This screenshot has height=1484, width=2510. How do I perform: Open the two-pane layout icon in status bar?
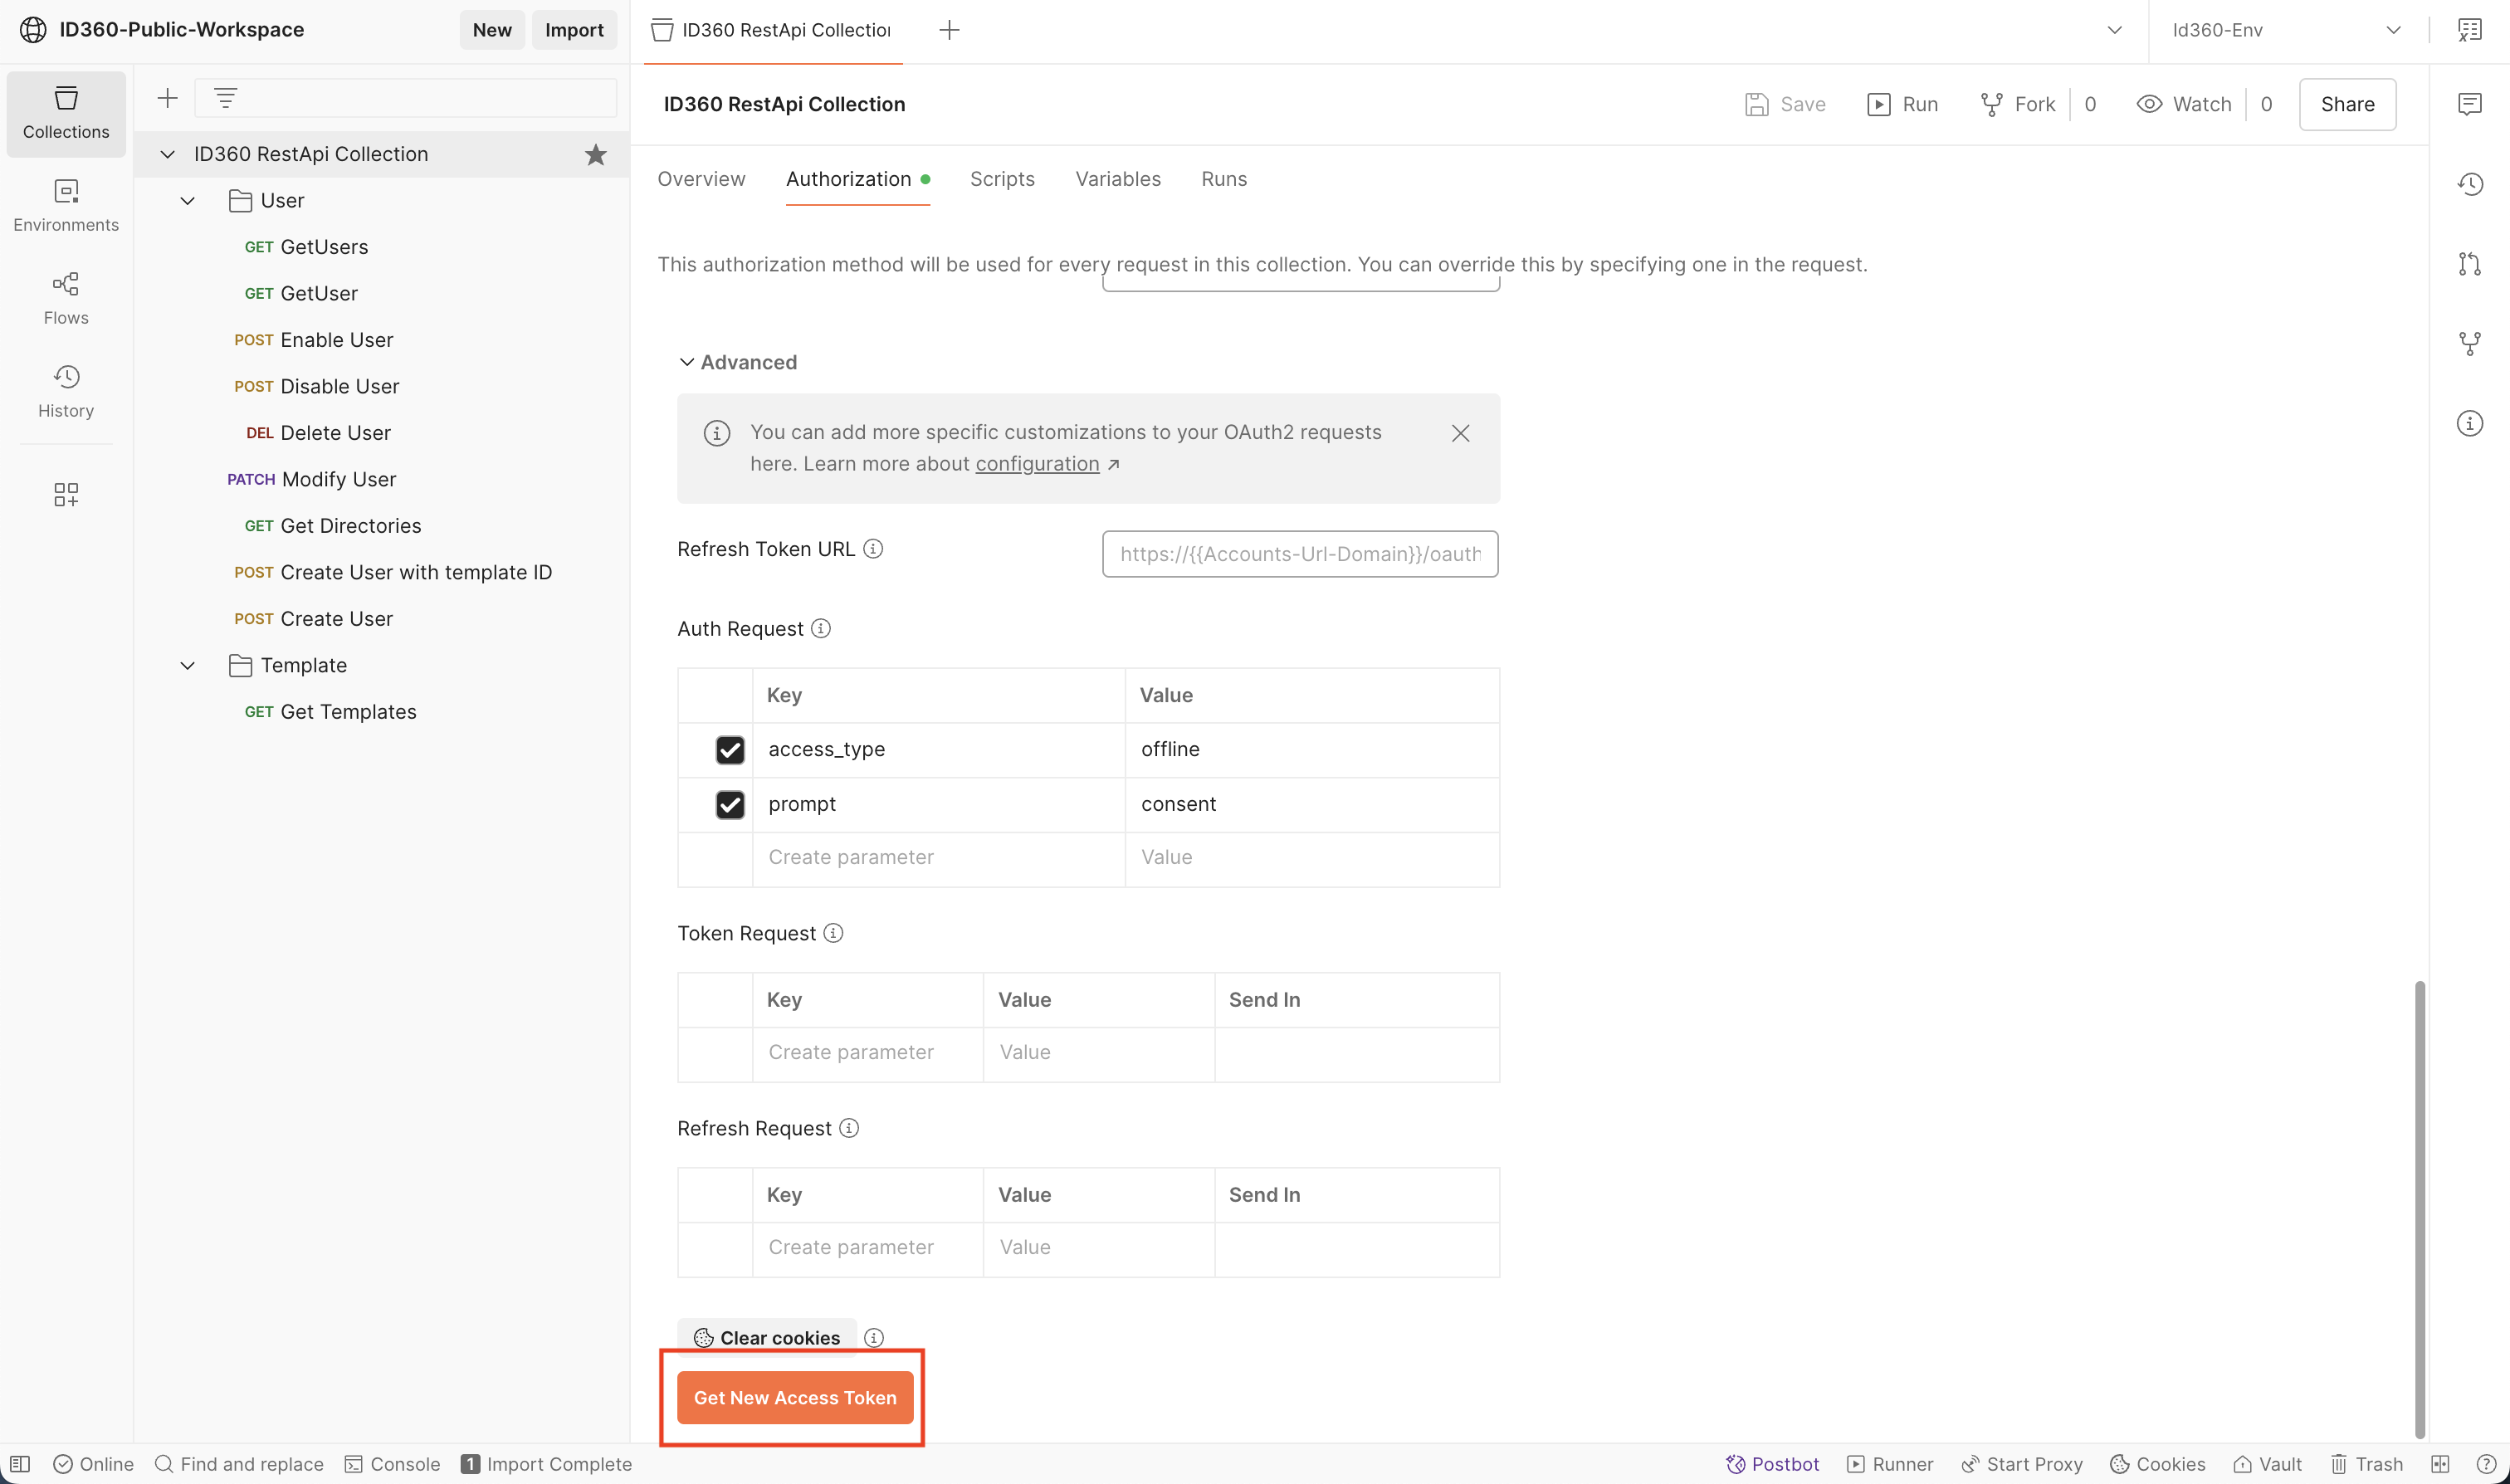click(x=2440, y=1464)
